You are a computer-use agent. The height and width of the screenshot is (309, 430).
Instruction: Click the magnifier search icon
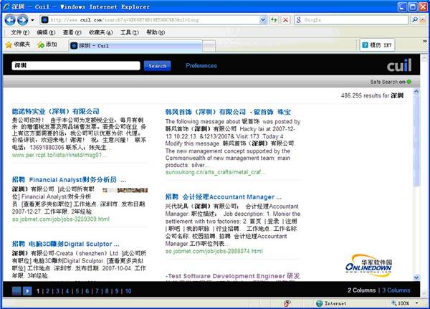pyautogui.click(x=415, y=20)
